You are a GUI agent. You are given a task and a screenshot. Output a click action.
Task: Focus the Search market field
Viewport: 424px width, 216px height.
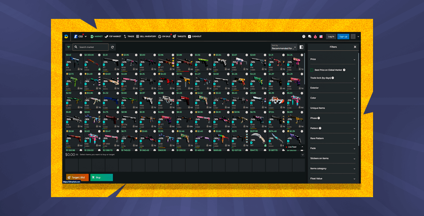pos(91,47)
